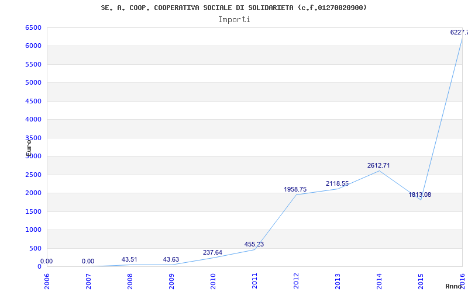Click the 1813.08 data value label

pos(419,195)
